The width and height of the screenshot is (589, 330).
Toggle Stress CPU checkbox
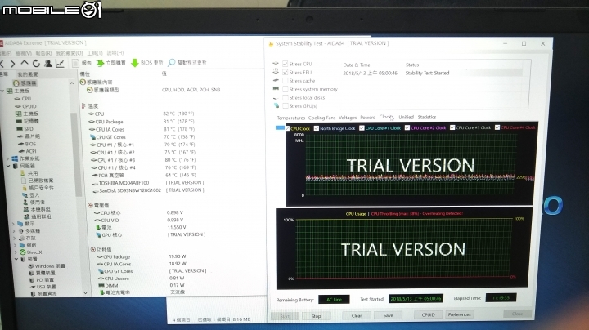[286, 64]
